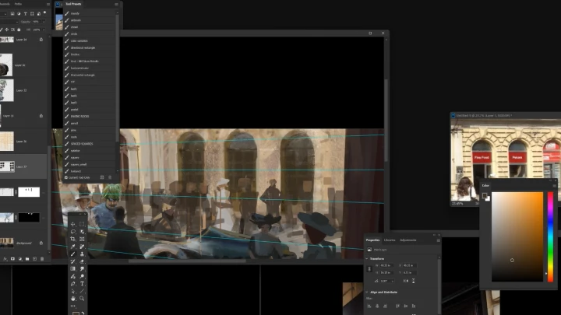The image size is (561, 315).
Task: Delete the layer with the Layers trash icon
Action: [x=42, y=259]
